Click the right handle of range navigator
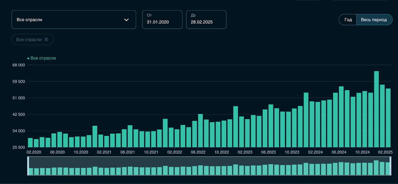 point(391,166)
